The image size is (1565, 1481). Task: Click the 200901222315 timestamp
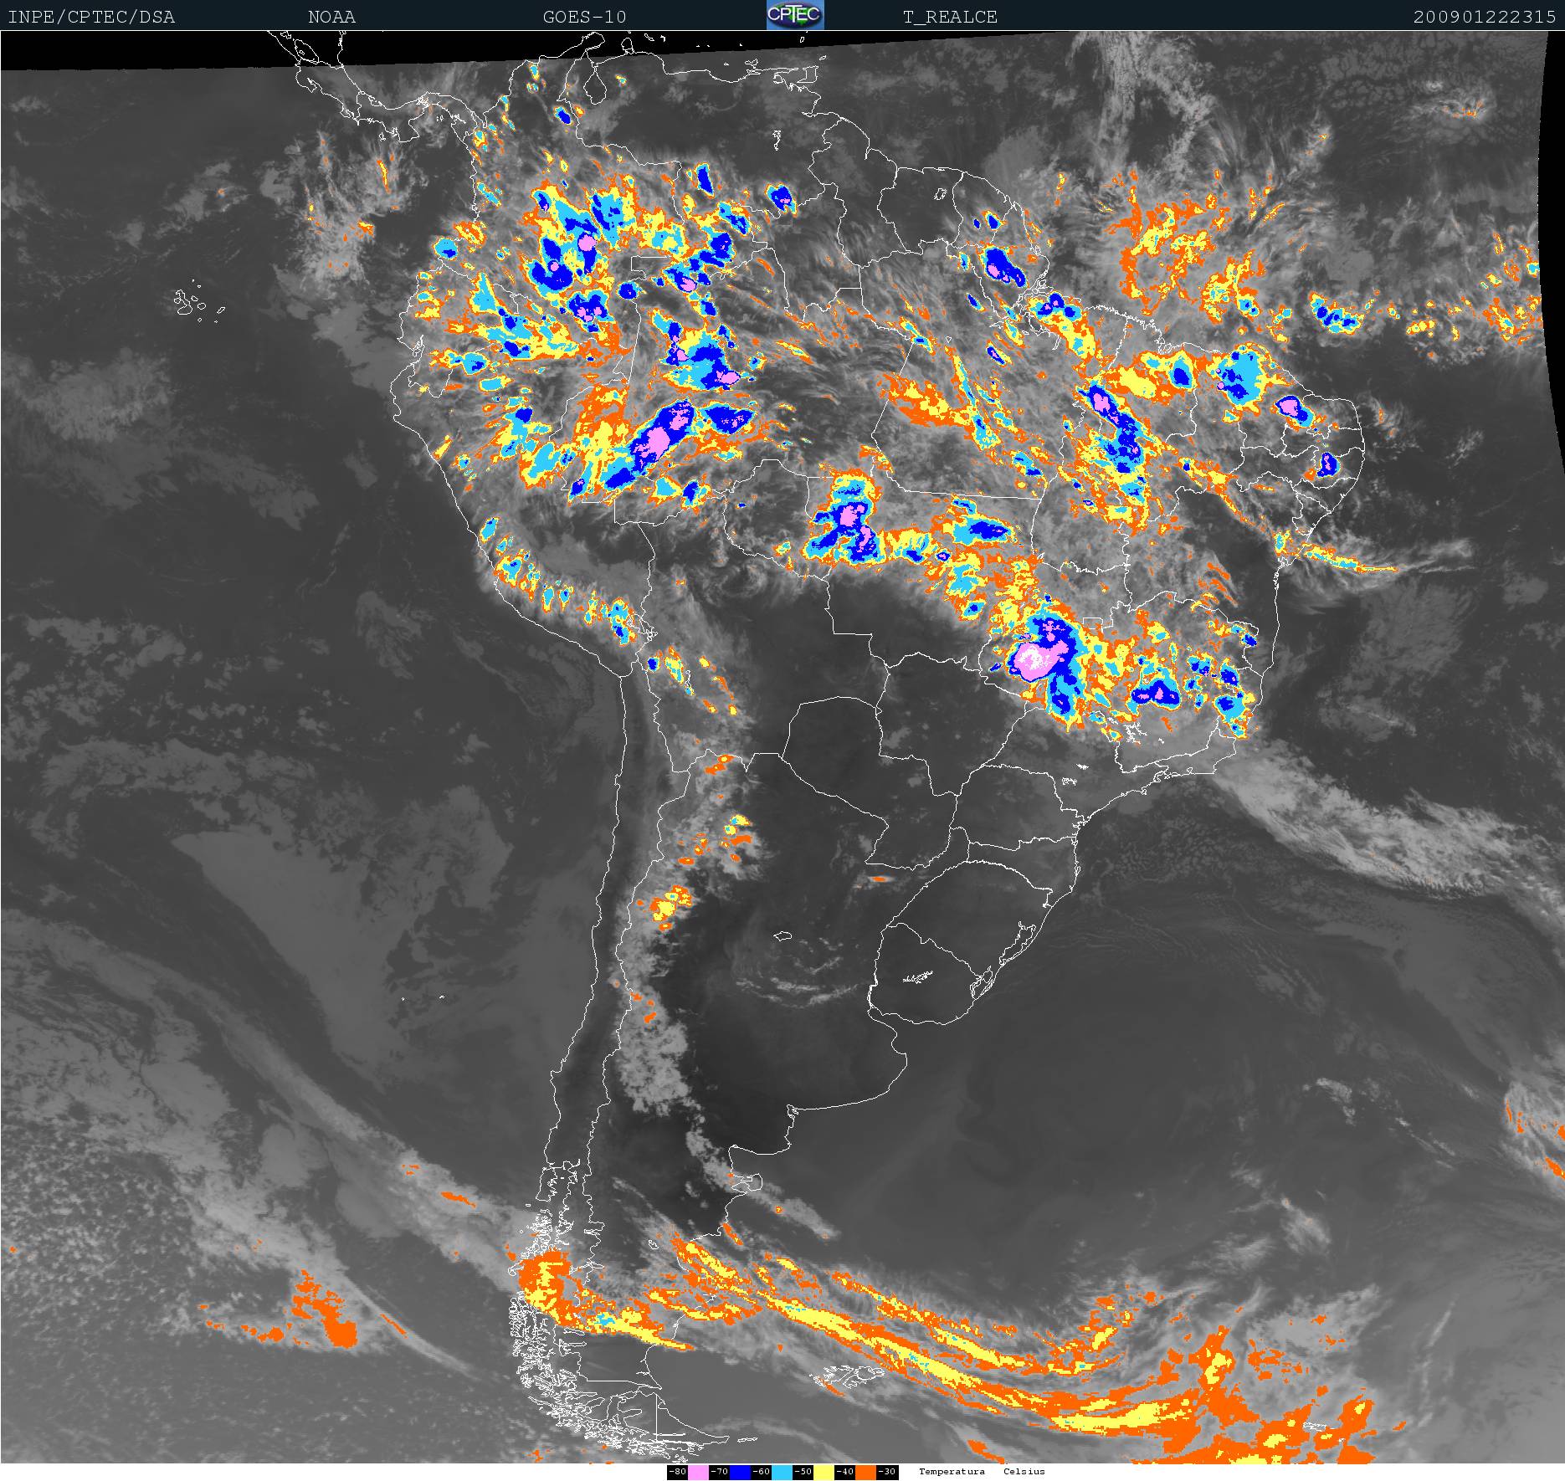point(1485,17)
